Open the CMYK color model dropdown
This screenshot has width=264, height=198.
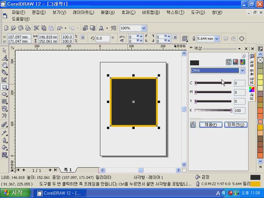(242, 70)
